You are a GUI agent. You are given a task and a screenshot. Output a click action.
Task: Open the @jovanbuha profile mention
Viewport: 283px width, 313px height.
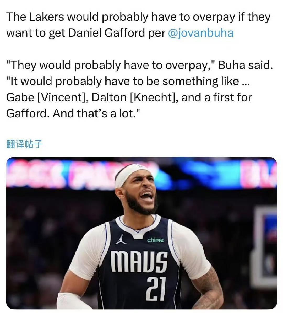click(201, 33)
